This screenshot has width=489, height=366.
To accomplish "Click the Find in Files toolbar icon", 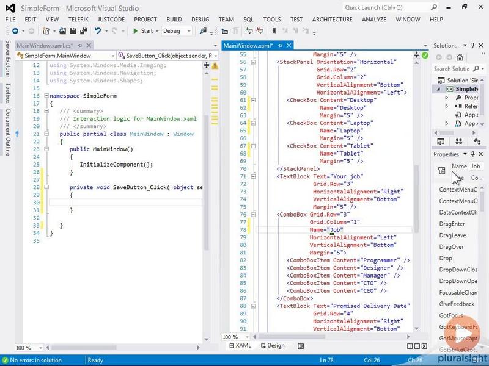I will click(204, 31).
